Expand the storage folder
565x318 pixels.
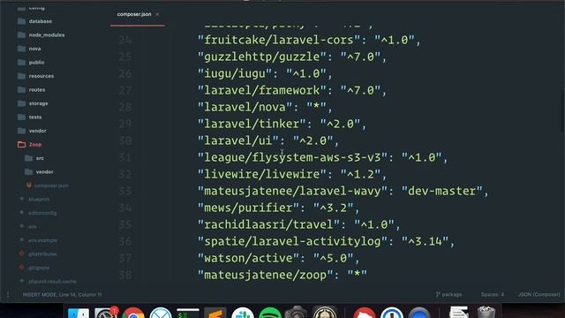38,103
